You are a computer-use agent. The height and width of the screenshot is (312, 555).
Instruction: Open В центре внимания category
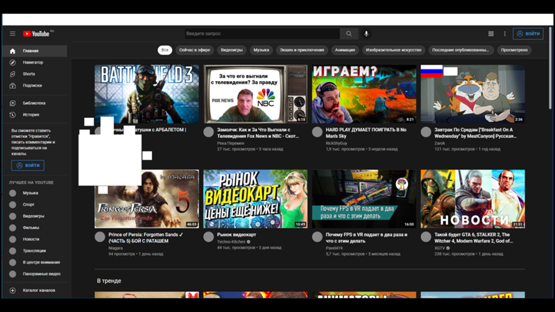click(35, 263)
